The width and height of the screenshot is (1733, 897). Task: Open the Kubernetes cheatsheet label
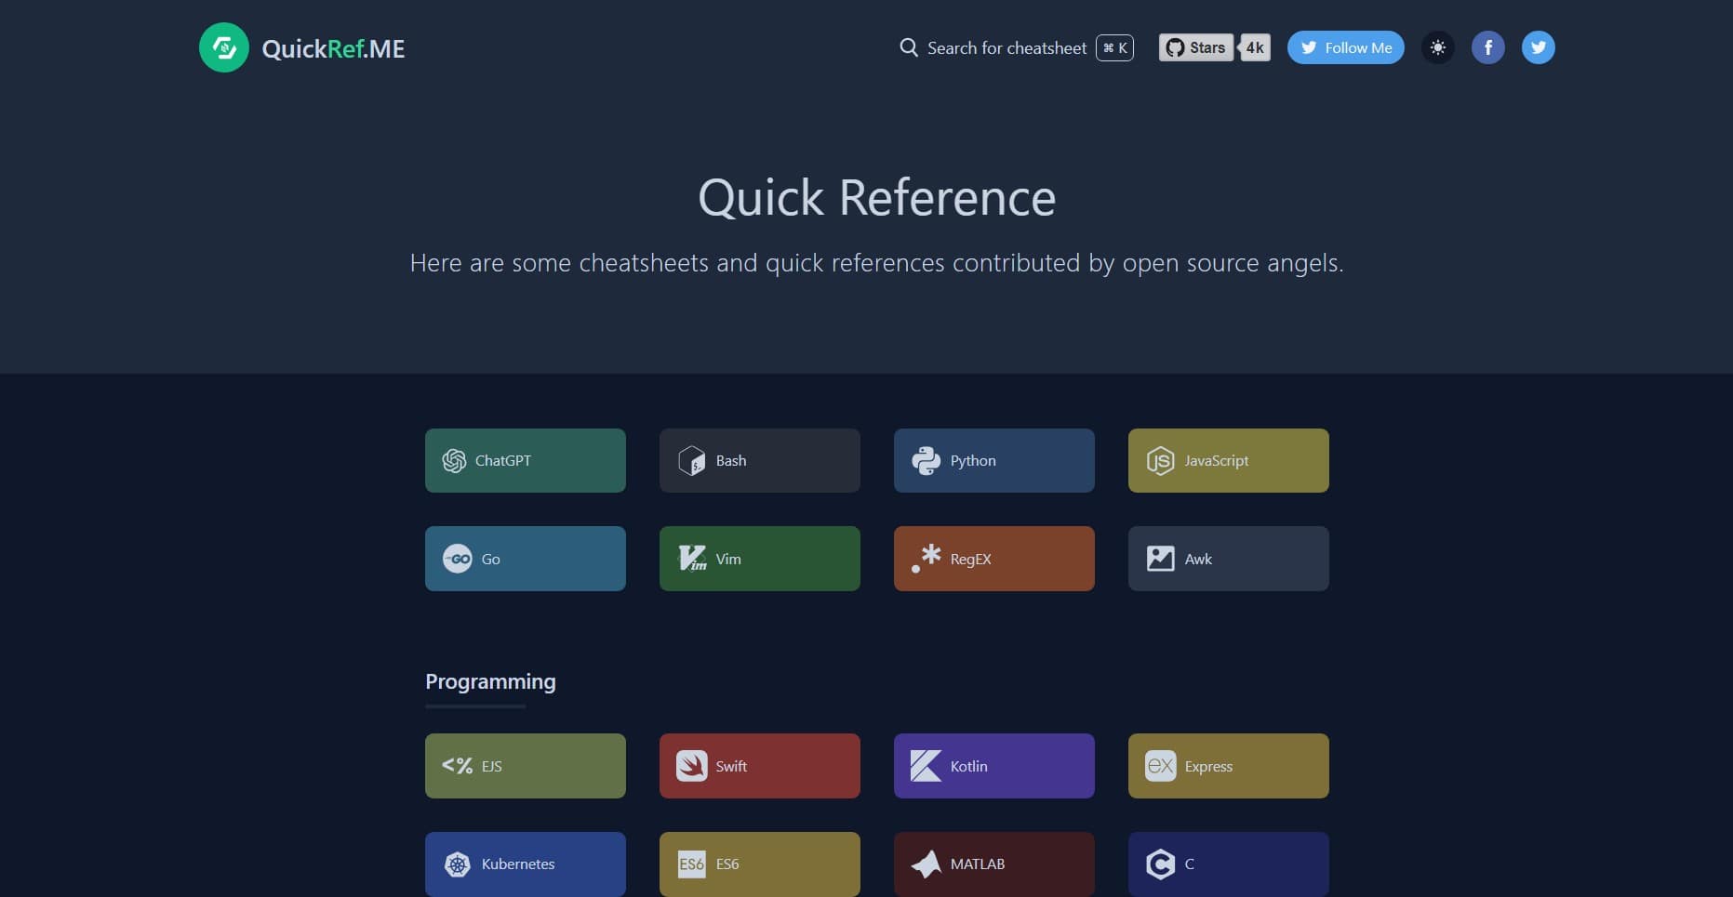(518, 864)
